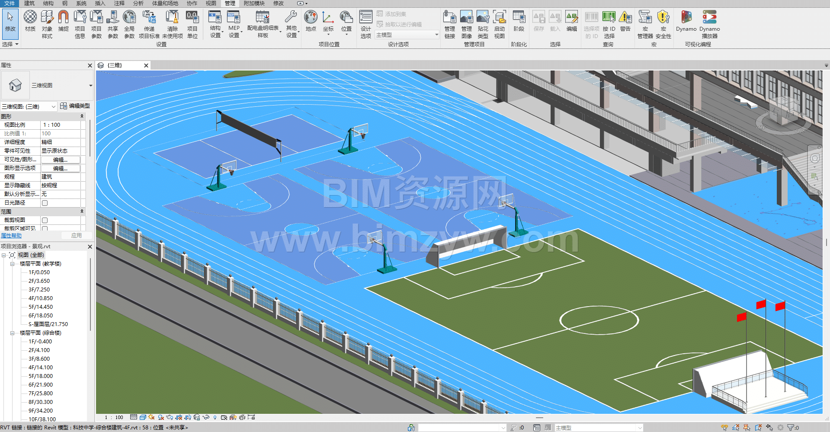Switch to the 视图 (View) ribbon tab
The height and width of the screenshot is (432, 830).
pos(211,3)
